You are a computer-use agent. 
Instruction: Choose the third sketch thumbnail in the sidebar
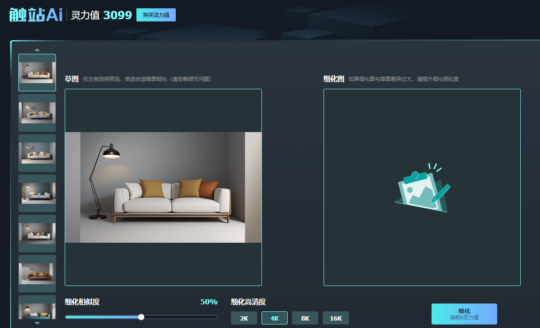tap(37, 153)
